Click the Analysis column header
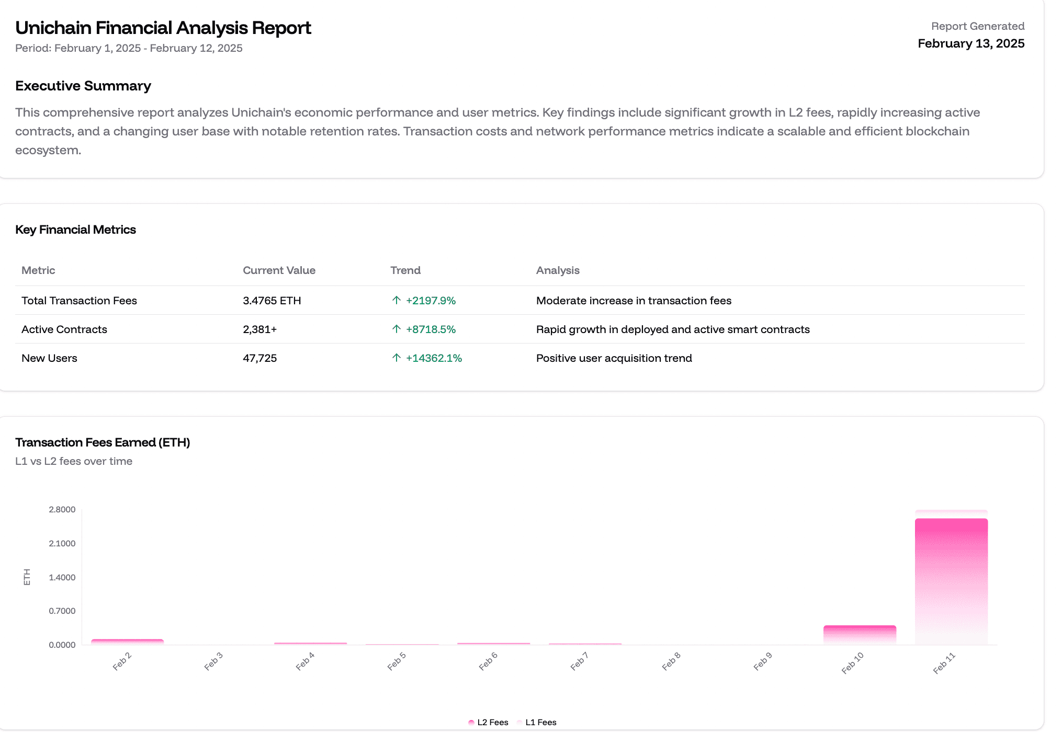1062x732 pixels. [558, 270]
